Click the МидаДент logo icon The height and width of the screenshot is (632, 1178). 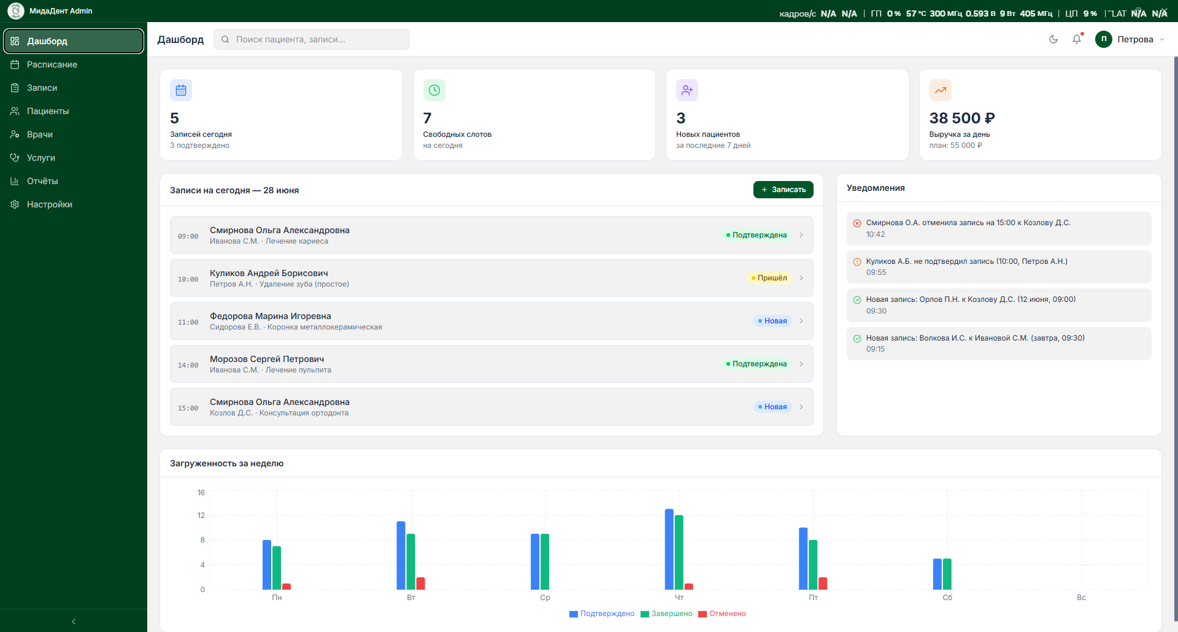pyautogui.click(x=16, y=11)
